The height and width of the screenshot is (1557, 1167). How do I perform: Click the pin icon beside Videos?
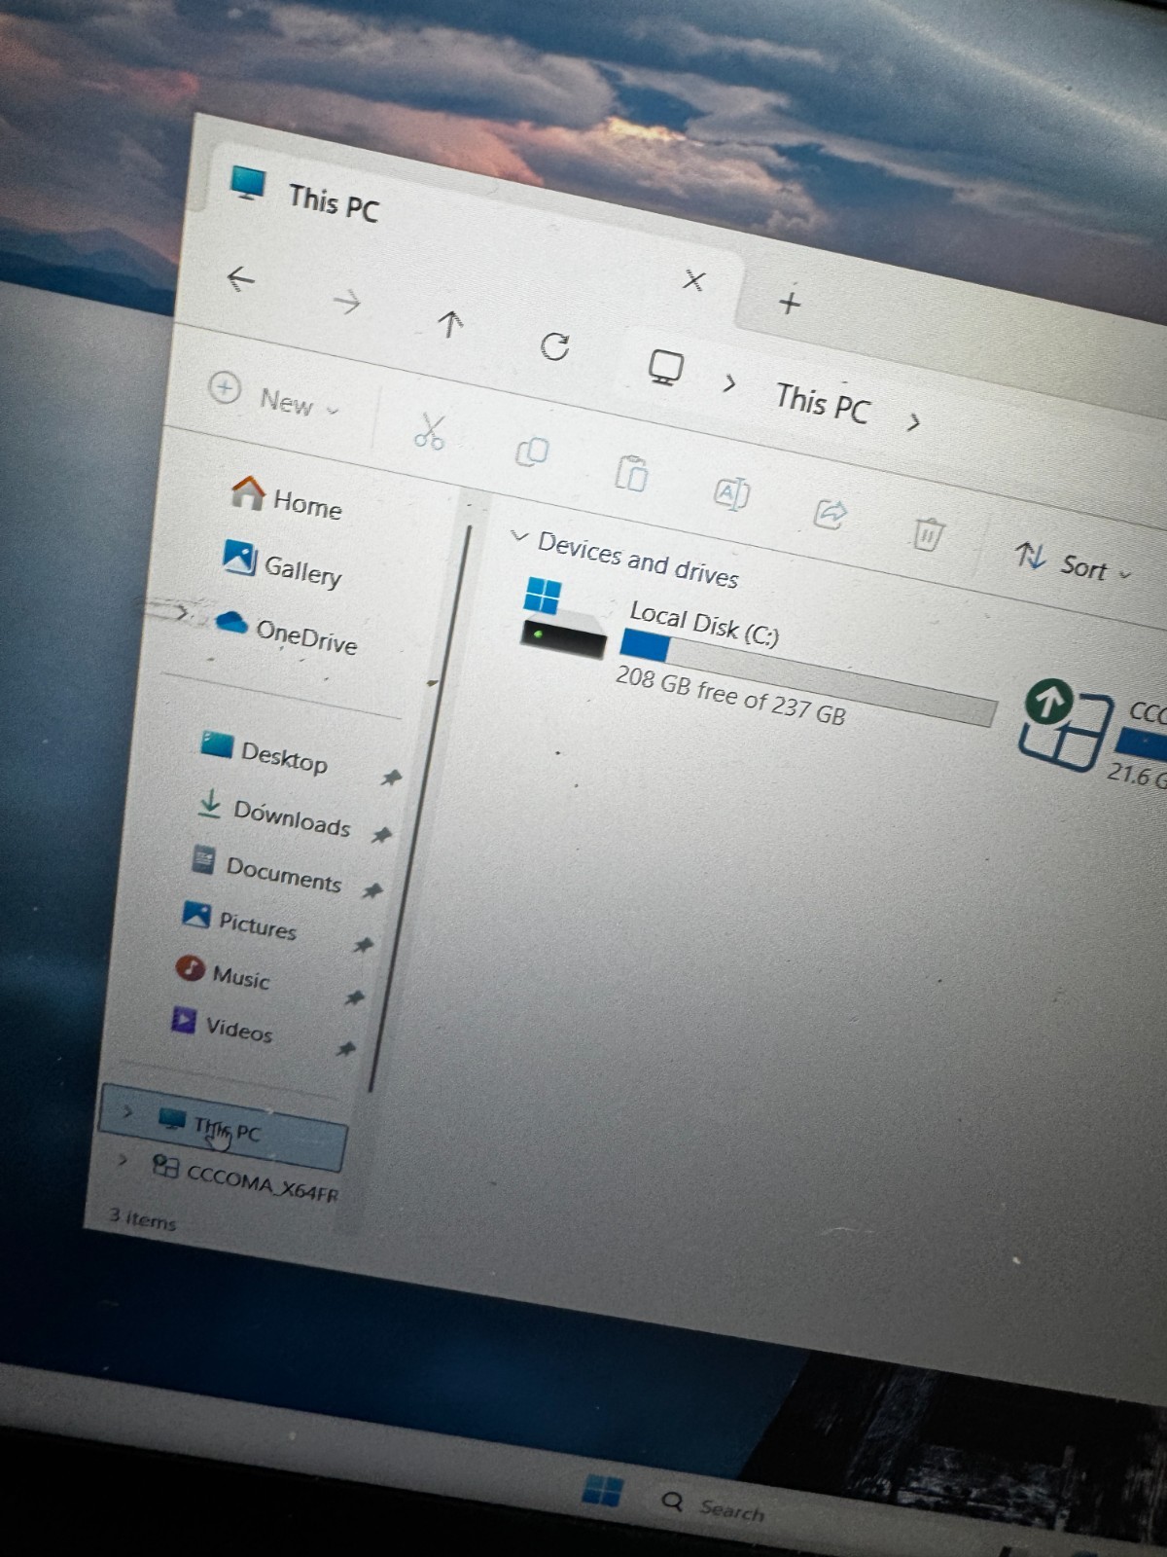tap(345, 1049)
